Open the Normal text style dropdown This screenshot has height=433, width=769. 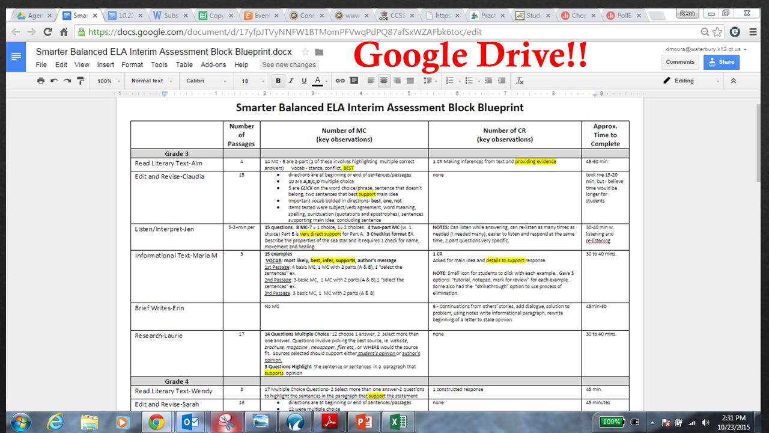[x=151, y=81]
